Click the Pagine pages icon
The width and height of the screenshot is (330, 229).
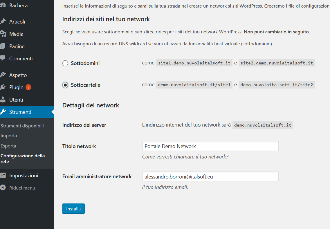point(3,46)
